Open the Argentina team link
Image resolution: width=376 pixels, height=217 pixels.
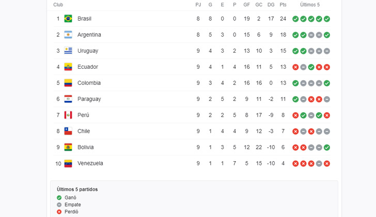click(89, 35)
